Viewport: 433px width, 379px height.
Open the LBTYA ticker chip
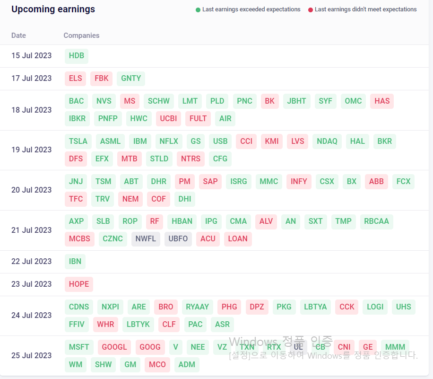pyautogui.click(x=315, y=307)
